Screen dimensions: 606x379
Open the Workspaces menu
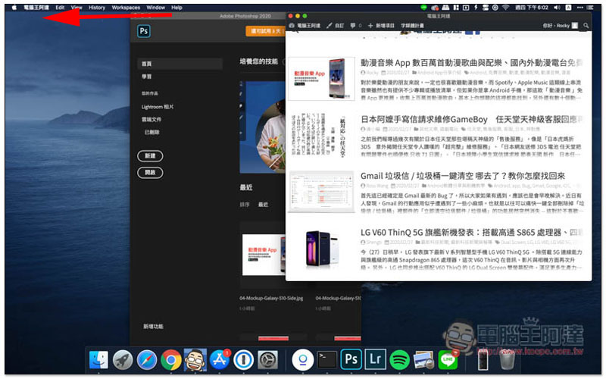tap(126, 8)
